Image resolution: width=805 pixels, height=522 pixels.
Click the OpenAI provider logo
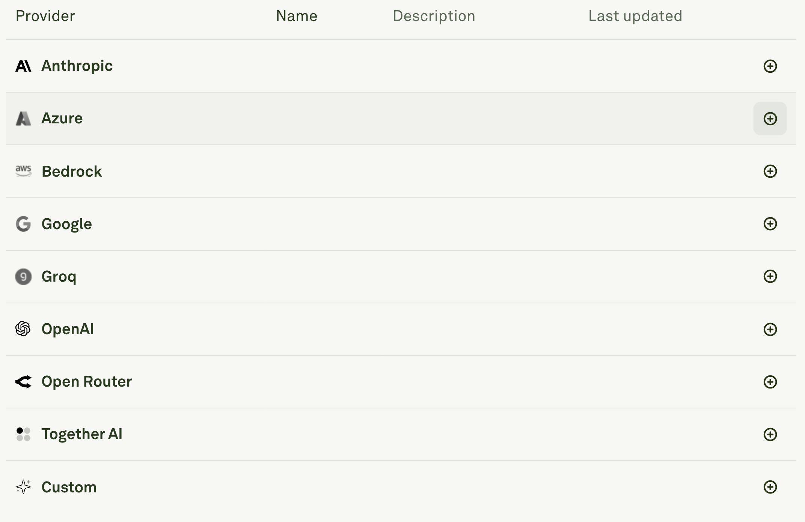(24, 329)
